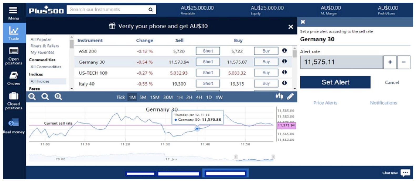The height and width of the screenshot is (183, 416).
Task: Click the pink 11,573.94 sell rate marker
Action: pyautogui.click(x=286, y=125)
